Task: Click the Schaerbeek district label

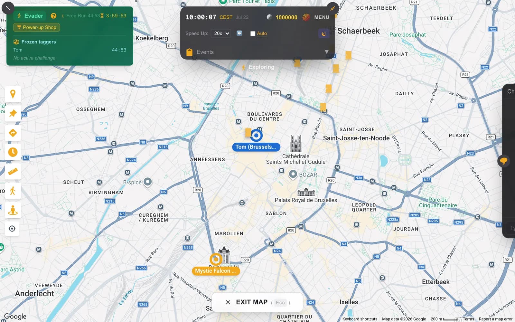Action: [x=359, y=31]
